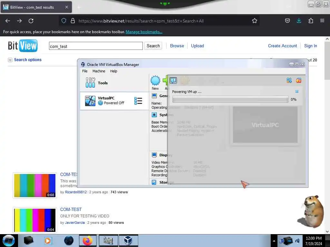Open the VirtualPC machine menu list icon
This screenshot has height=247, width=330.
coord(138,101)
